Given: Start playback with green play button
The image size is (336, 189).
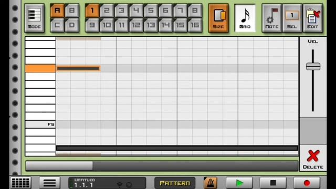Looking at the screenshot, I should [x=239, y=183].
